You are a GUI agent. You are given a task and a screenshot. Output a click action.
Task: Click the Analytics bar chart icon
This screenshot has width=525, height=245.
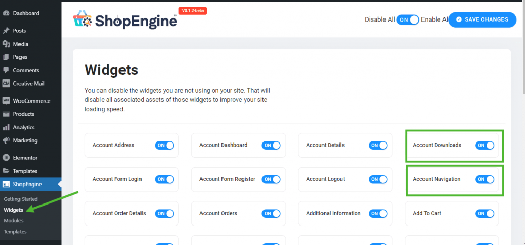[6, 127]
